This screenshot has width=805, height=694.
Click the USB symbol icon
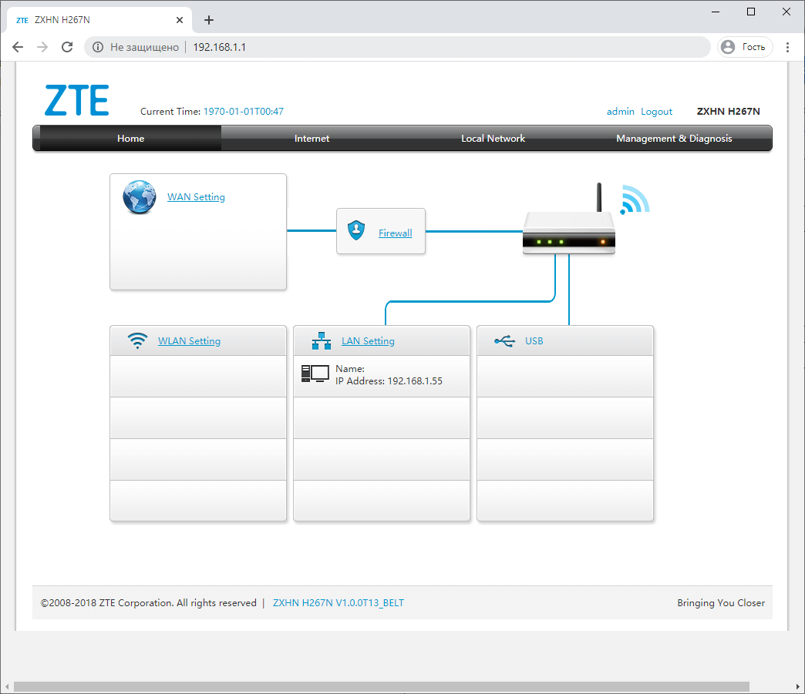(504, 341)
